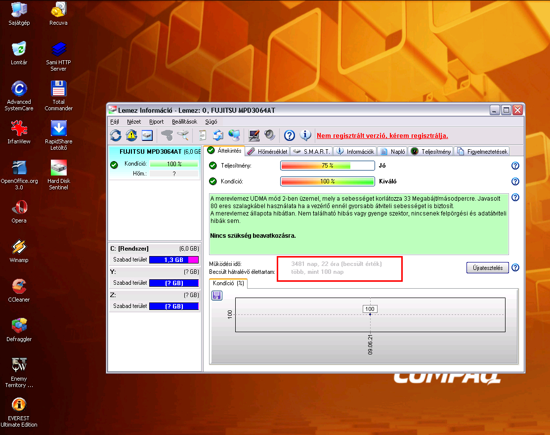Open Winamp desktop icon
Image resolution: width=550 pixels, height=435 pixels.
coord(19,251)
